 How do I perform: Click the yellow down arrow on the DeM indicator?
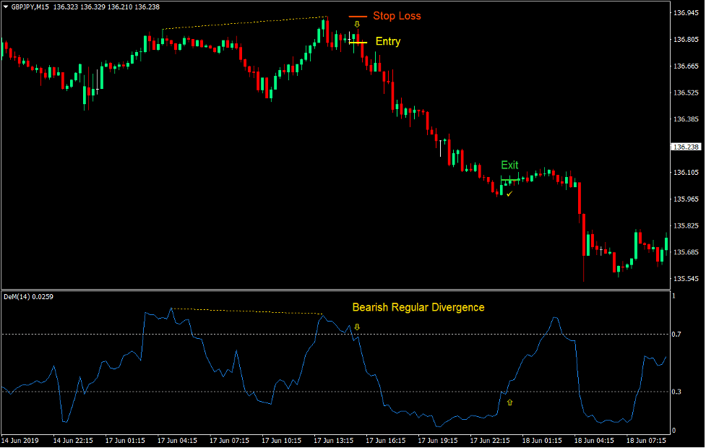pyautogui.click(x=358, y=327)
